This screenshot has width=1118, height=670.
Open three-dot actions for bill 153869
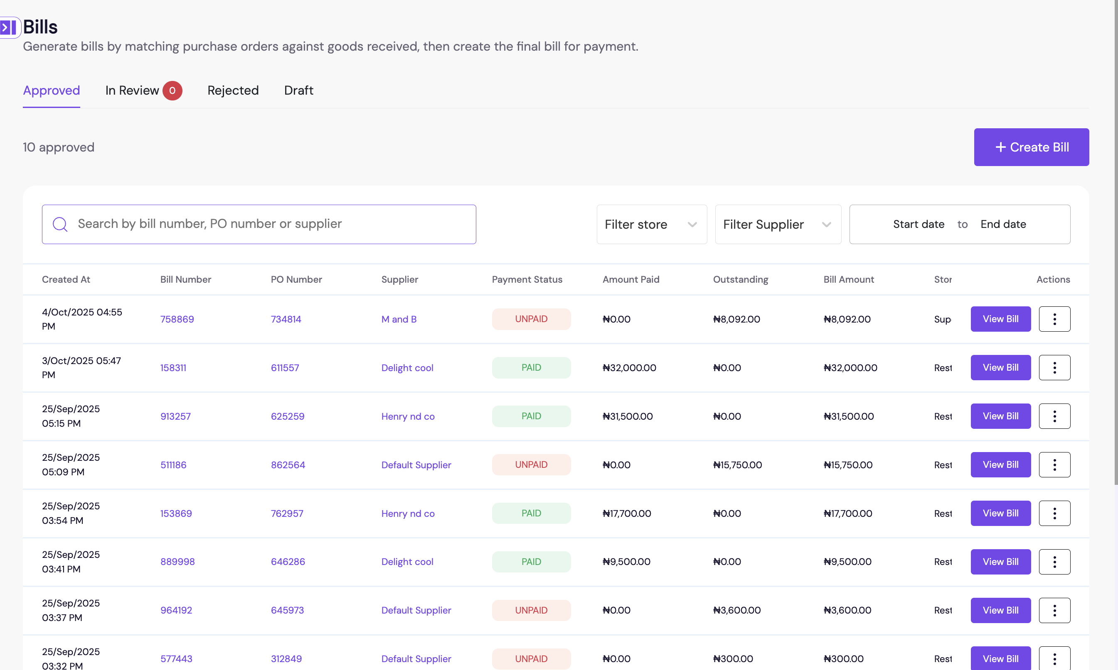(x=1054, y=514)
